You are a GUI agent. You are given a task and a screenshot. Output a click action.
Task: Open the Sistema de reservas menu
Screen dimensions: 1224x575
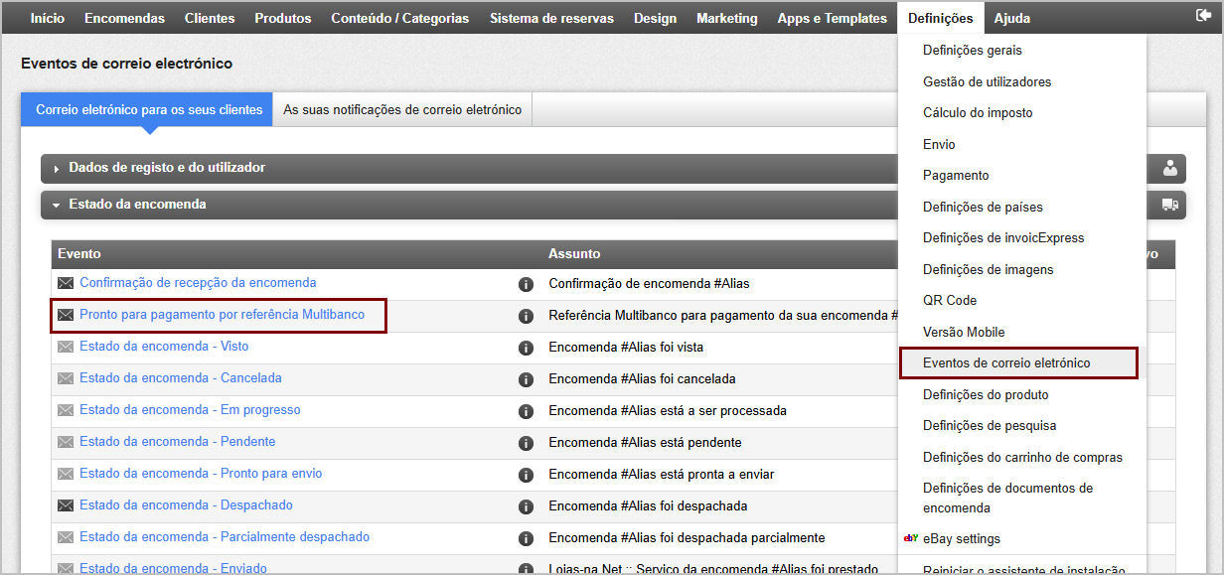point(551,18)
